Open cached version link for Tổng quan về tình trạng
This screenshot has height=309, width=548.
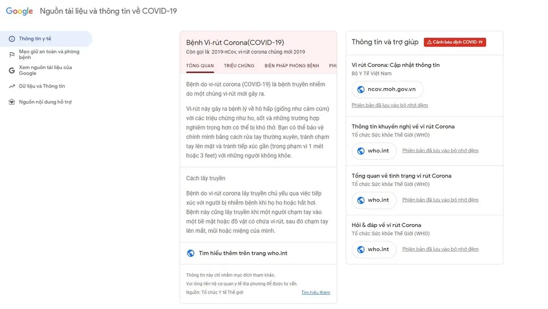point(440,200)
